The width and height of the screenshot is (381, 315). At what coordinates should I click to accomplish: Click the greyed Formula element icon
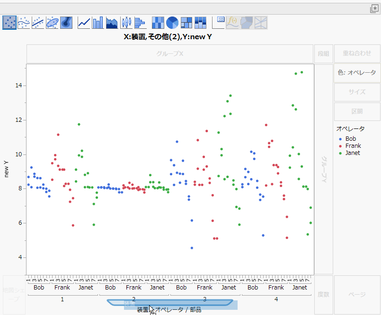232,23
